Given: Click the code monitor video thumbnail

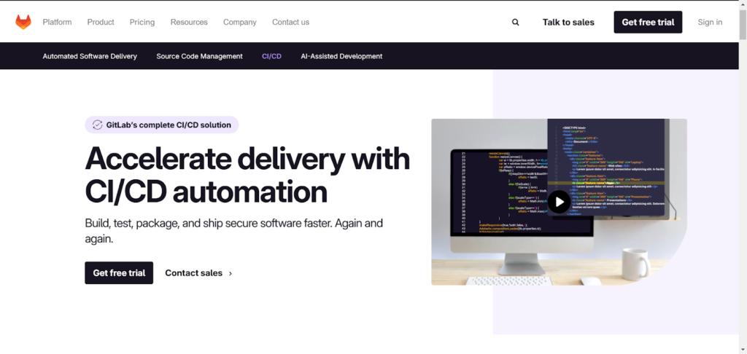Looking at the screenshot, I should coord(559,202).
